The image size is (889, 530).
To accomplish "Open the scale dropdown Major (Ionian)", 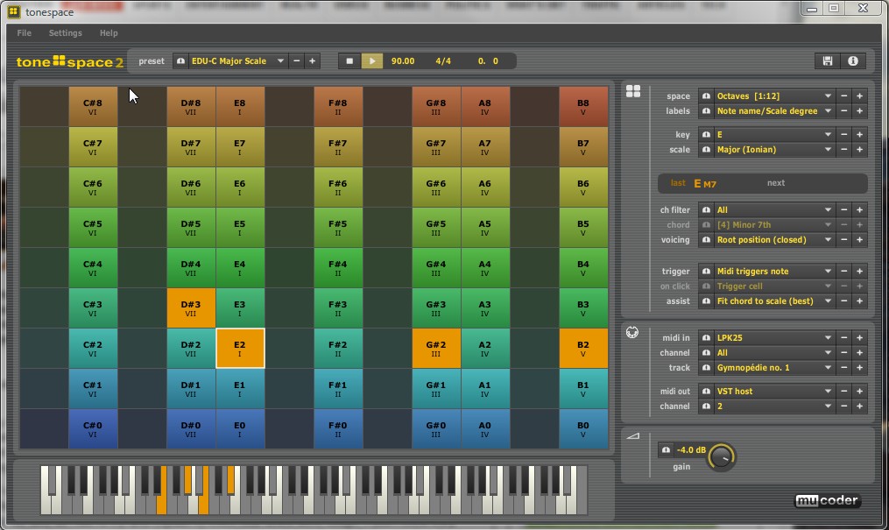I will 774,150.
